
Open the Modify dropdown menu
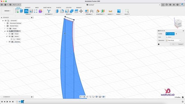(69, 14)
